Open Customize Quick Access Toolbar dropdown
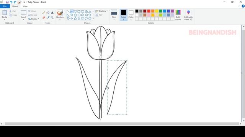 coord(24,2)
